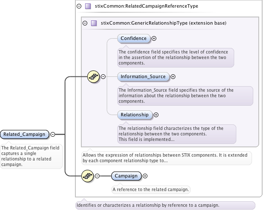
Task: Click the 'A reference to the related campaign' description
Action: click(x=151, y=189)
